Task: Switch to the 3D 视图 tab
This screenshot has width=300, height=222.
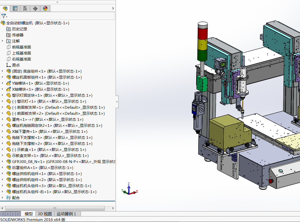Action: 45,214
